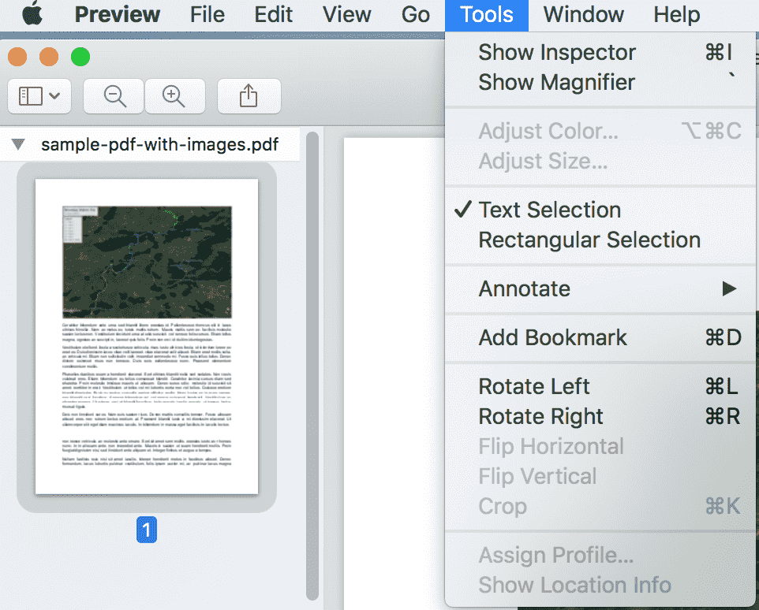Click the page number 1 badge

pyautogui.click(x=146, y=530)
